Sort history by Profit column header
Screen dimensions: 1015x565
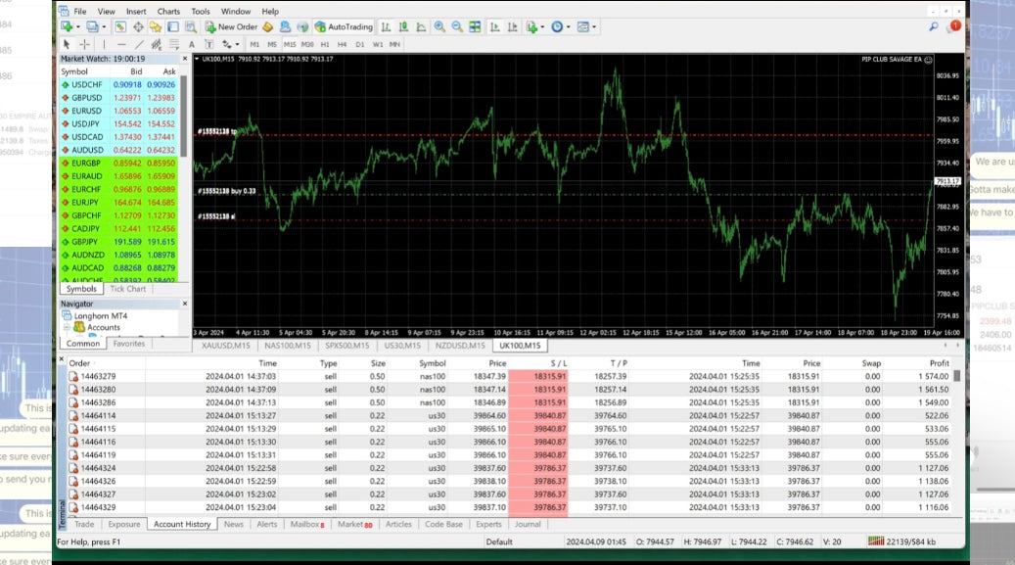tap(939, 363)
